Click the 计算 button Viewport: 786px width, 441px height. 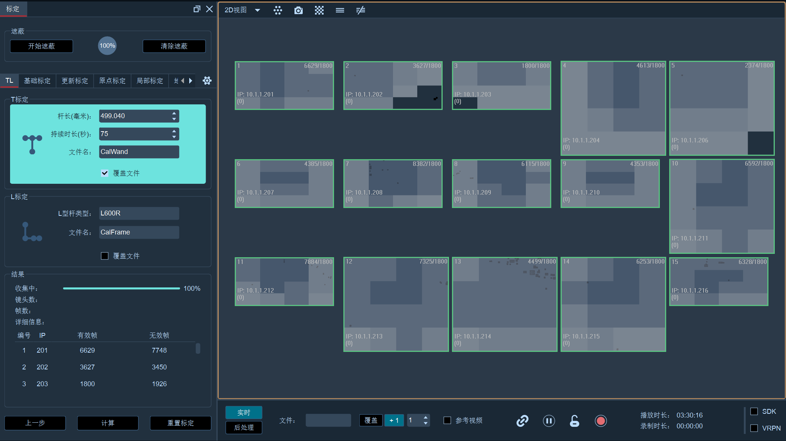point(108,423)
